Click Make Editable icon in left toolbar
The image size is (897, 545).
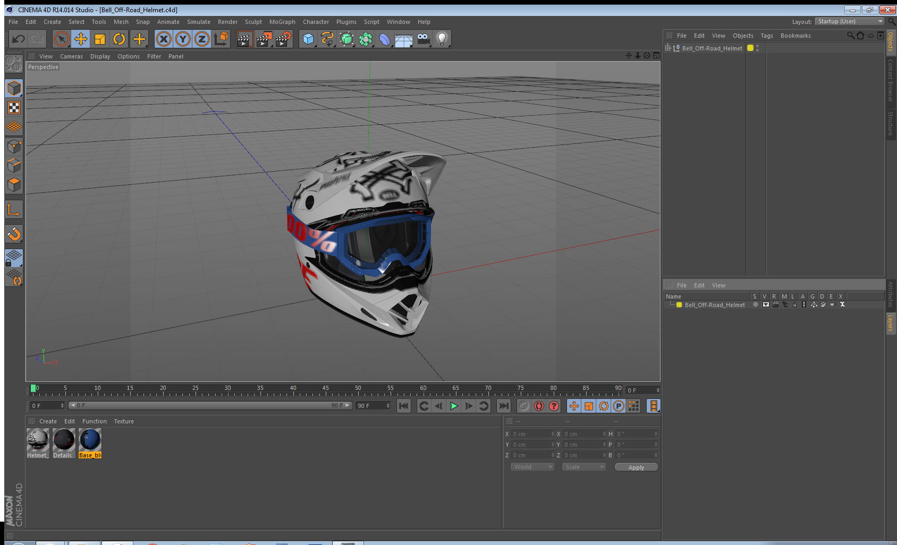point(14,64)
